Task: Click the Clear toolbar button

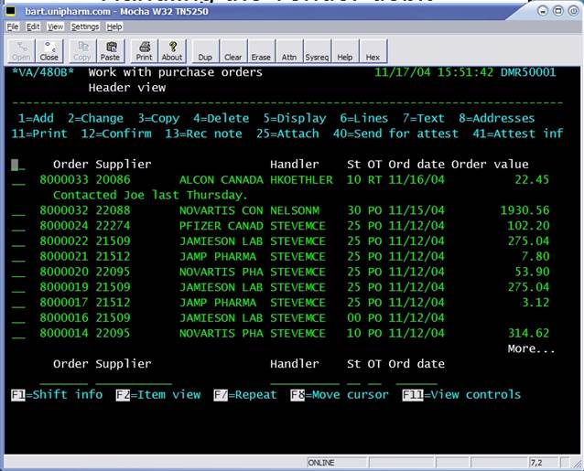Action: (233, 51)
